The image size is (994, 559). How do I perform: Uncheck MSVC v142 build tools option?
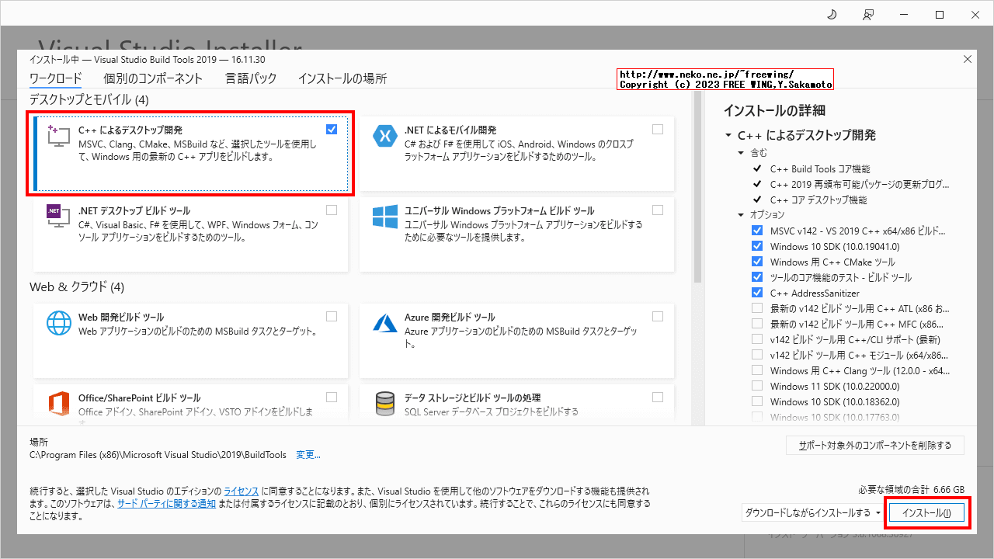757,230
